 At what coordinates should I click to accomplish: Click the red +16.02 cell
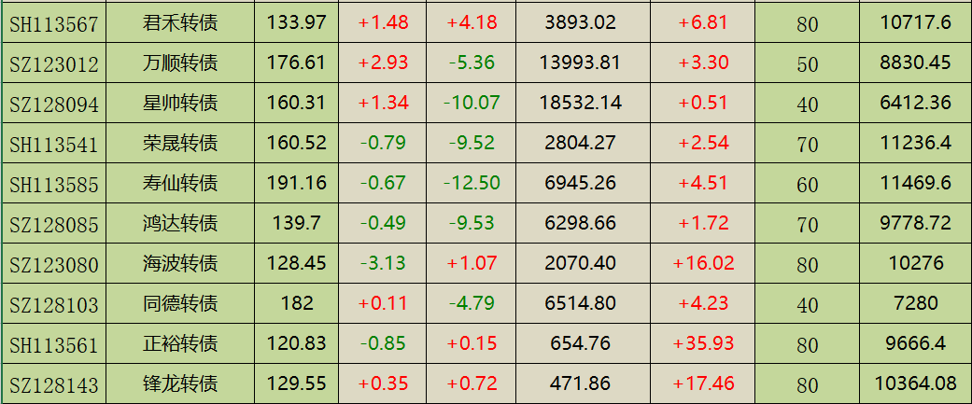click(704, 263)
